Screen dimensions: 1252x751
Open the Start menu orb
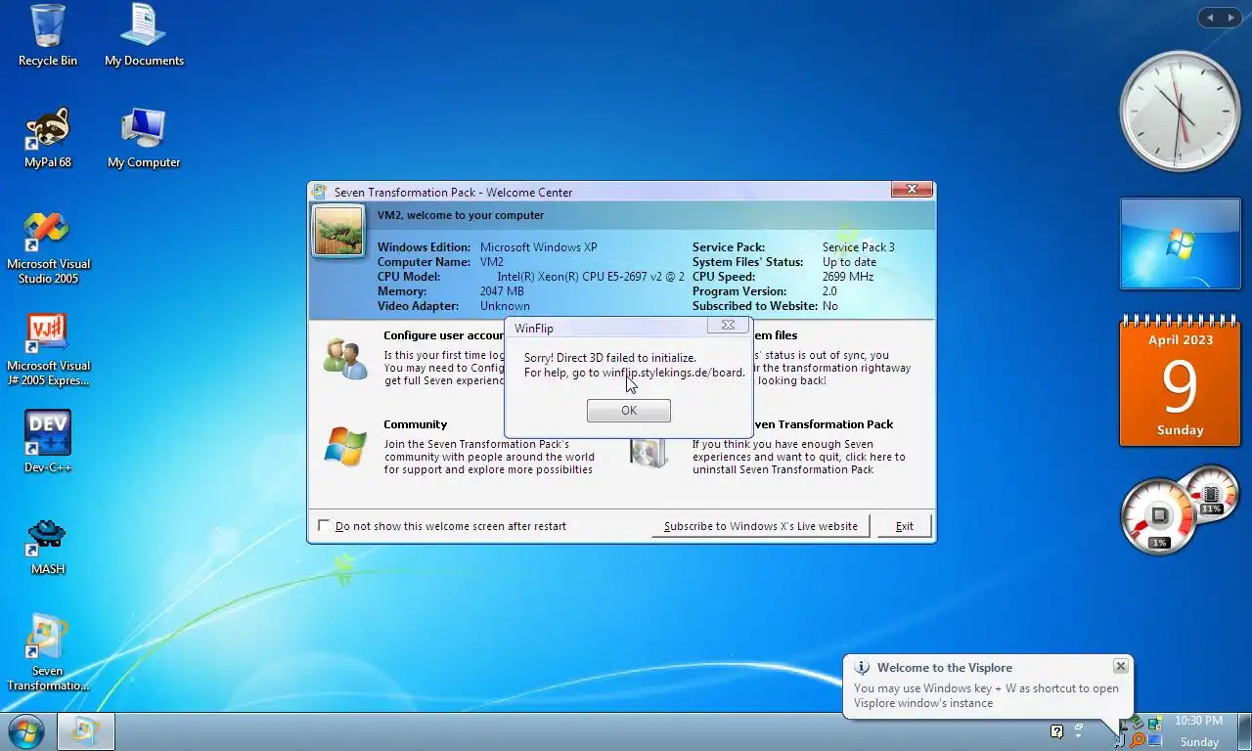[25, 731]
